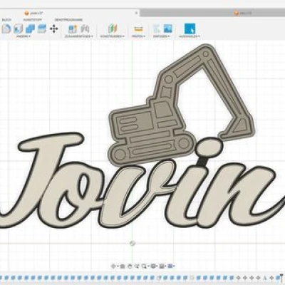Image resolution: width=285 pixels, height=285 pixels.
Task: Open the Display Settings dropdown in navigation bar
Action: (154, 266)
